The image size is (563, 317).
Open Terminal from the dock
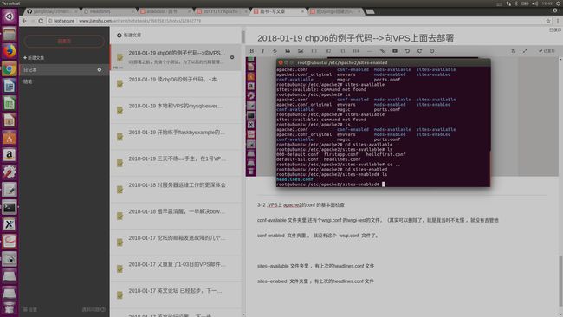(x=10, y=207)
